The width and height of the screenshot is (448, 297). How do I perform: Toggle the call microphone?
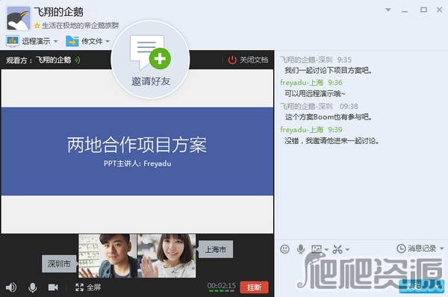click(x=33, y=287)
